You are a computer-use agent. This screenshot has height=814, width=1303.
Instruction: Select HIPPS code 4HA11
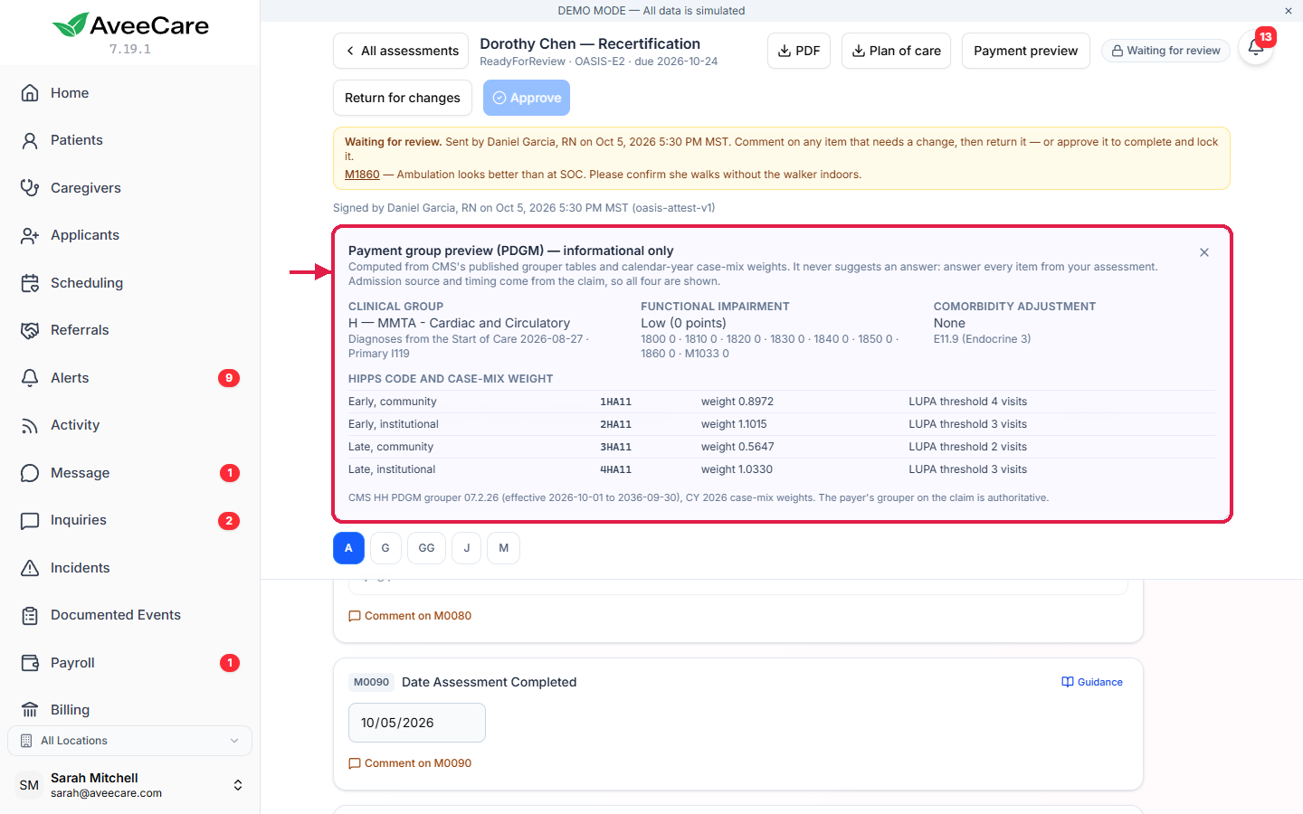click(x=616, y=469)
